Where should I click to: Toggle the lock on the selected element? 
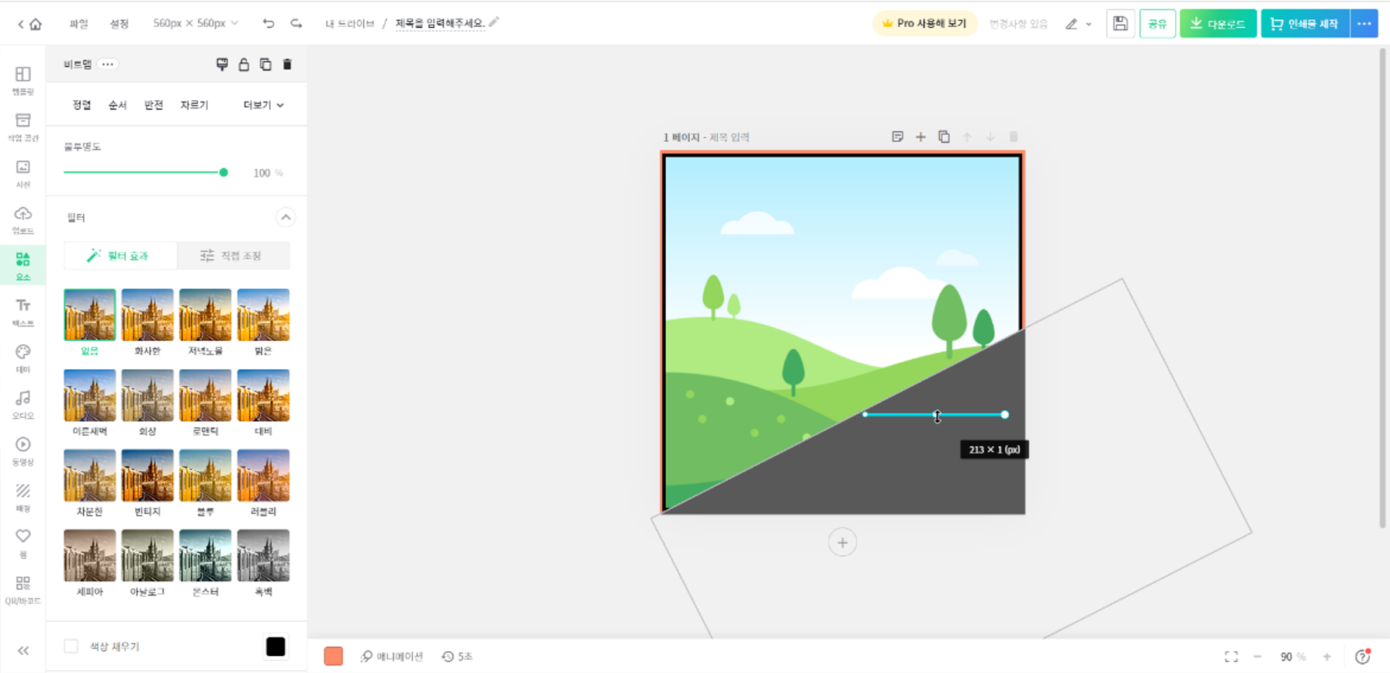pyautogui.click(x=244, y=64)
